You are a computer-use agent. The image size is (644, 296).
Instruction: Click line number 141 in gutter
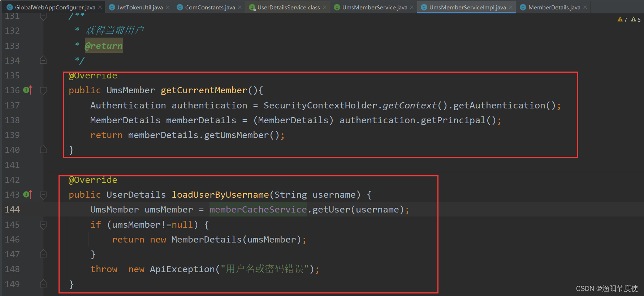click(x=12, y=165)
